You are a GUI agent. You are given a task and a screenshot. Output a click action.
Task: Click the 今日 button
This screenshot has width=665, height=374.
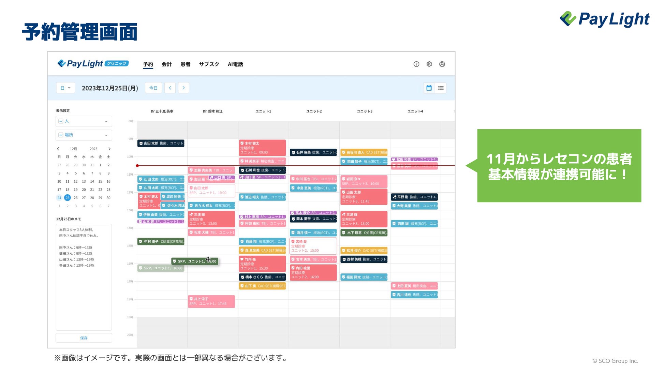click(x=153, y=88)
